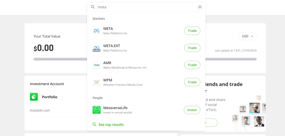Click the META logo icon
The image size is (285, 136).
(x=97, y=31)
